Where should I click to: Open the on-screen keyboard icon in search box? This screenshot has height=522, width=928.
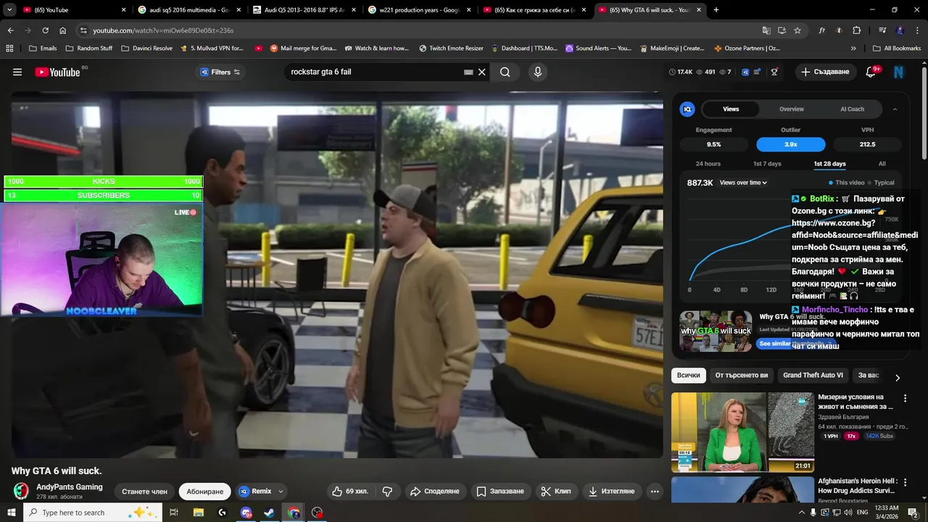468,72
